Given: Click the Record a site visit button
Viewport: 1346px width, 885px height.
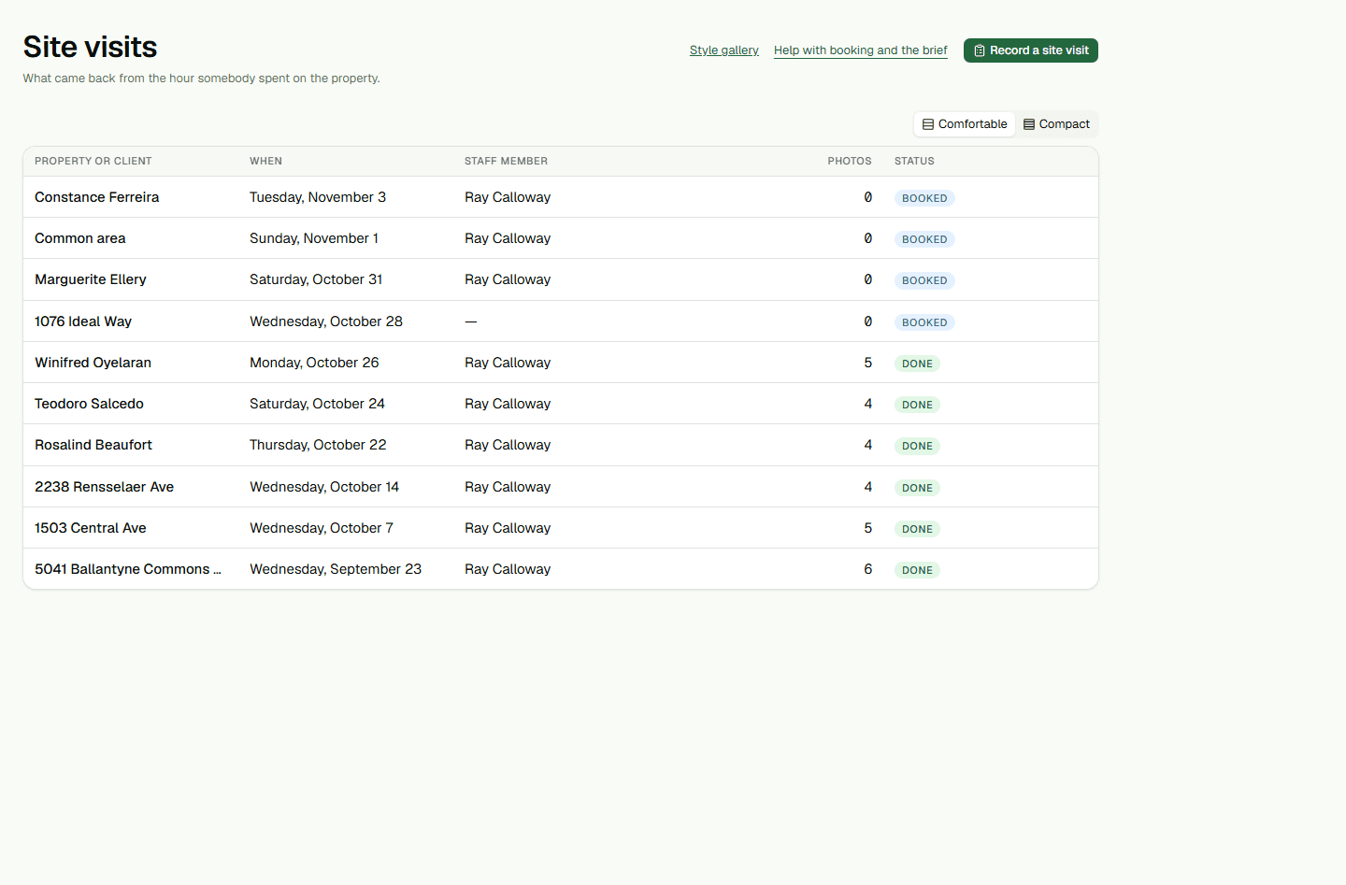Looking at the screenshot, I should [1031, 50].
